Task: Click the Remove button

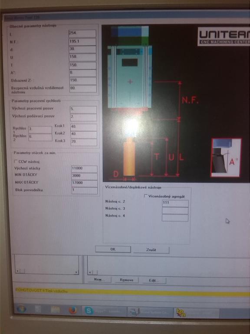Action: [126, 280]
